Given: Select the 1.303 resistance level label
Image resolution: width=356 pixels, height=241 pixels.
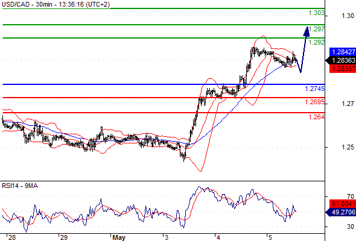Looking at the screenshot, I should (317, 13).
